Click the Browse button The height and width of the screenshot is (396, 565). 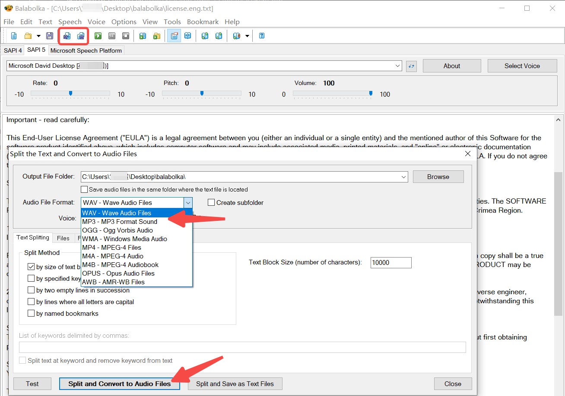tap(438, 177)
